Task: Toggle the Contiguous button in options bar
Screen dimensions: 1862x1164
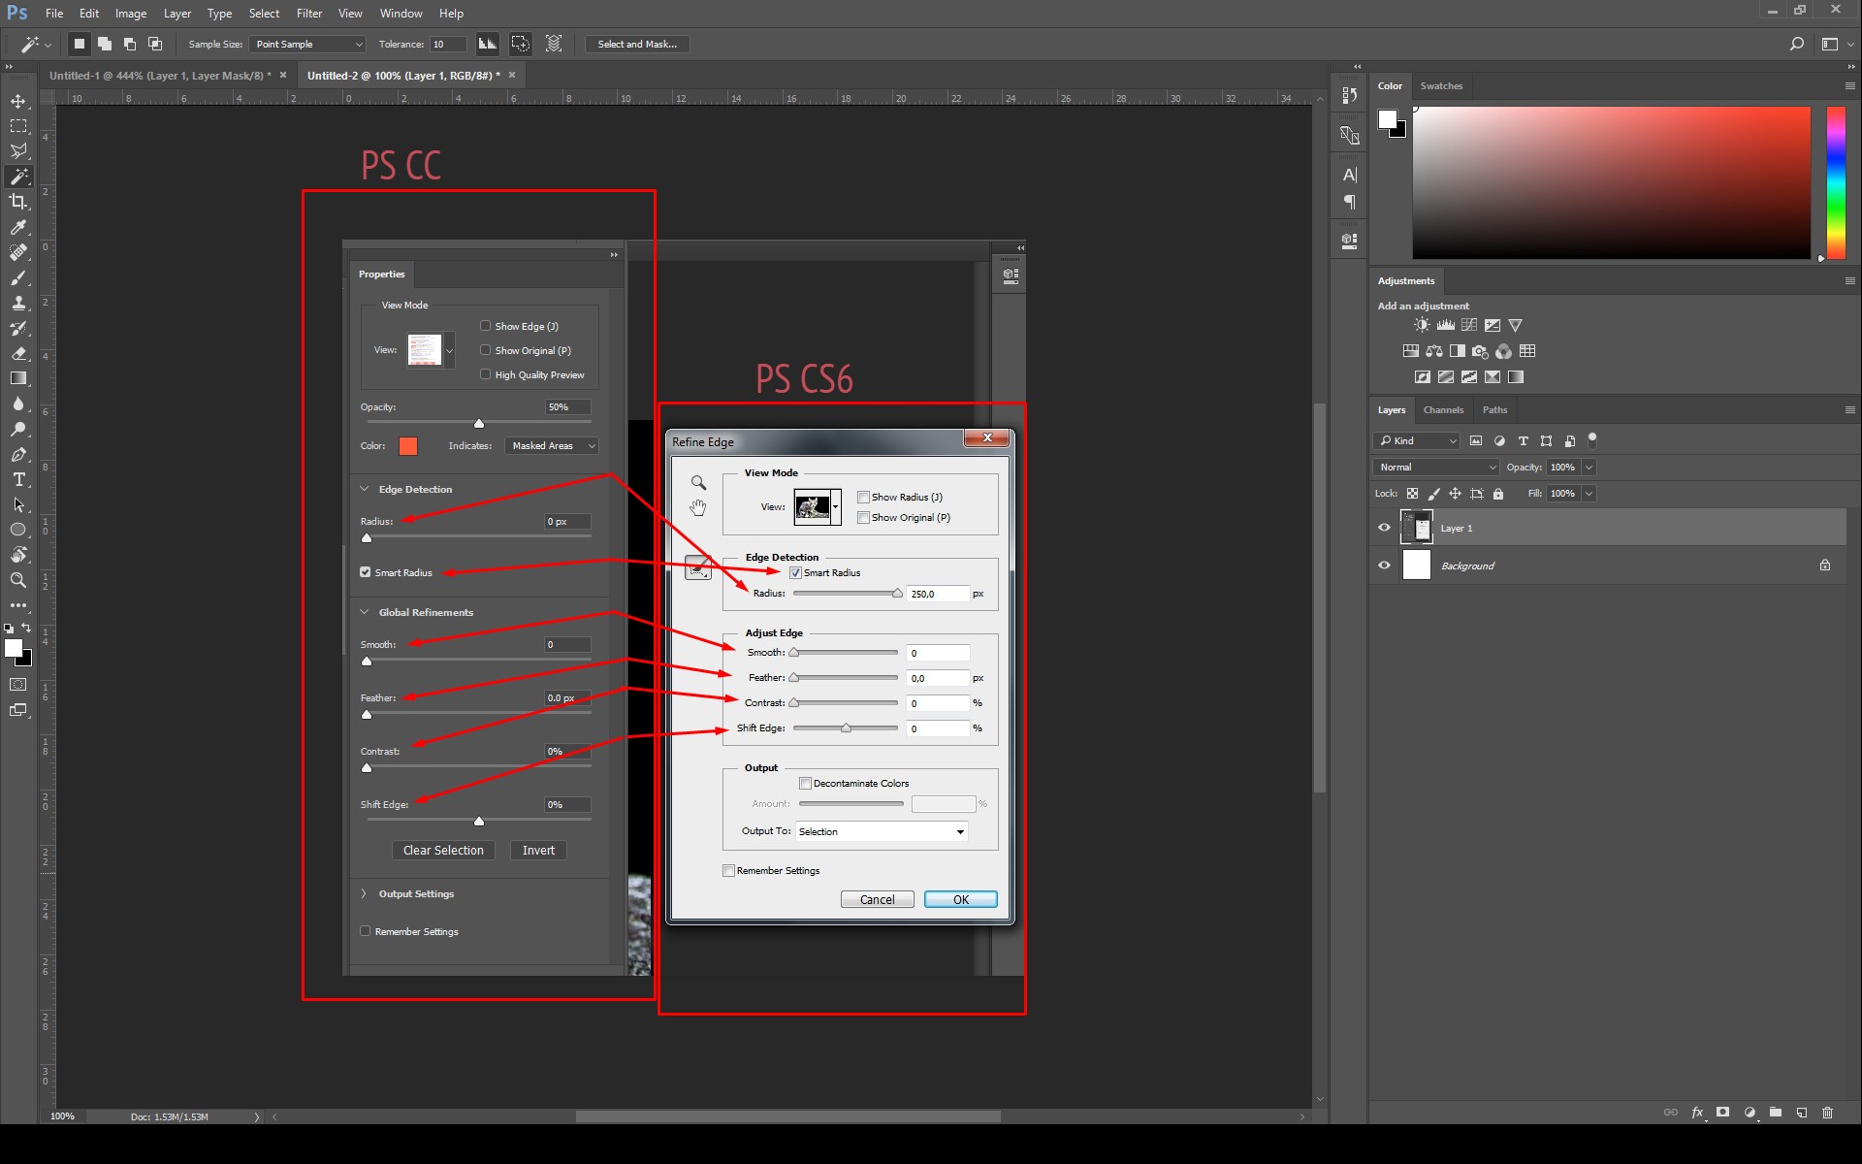Action: (x=521, y=44)
